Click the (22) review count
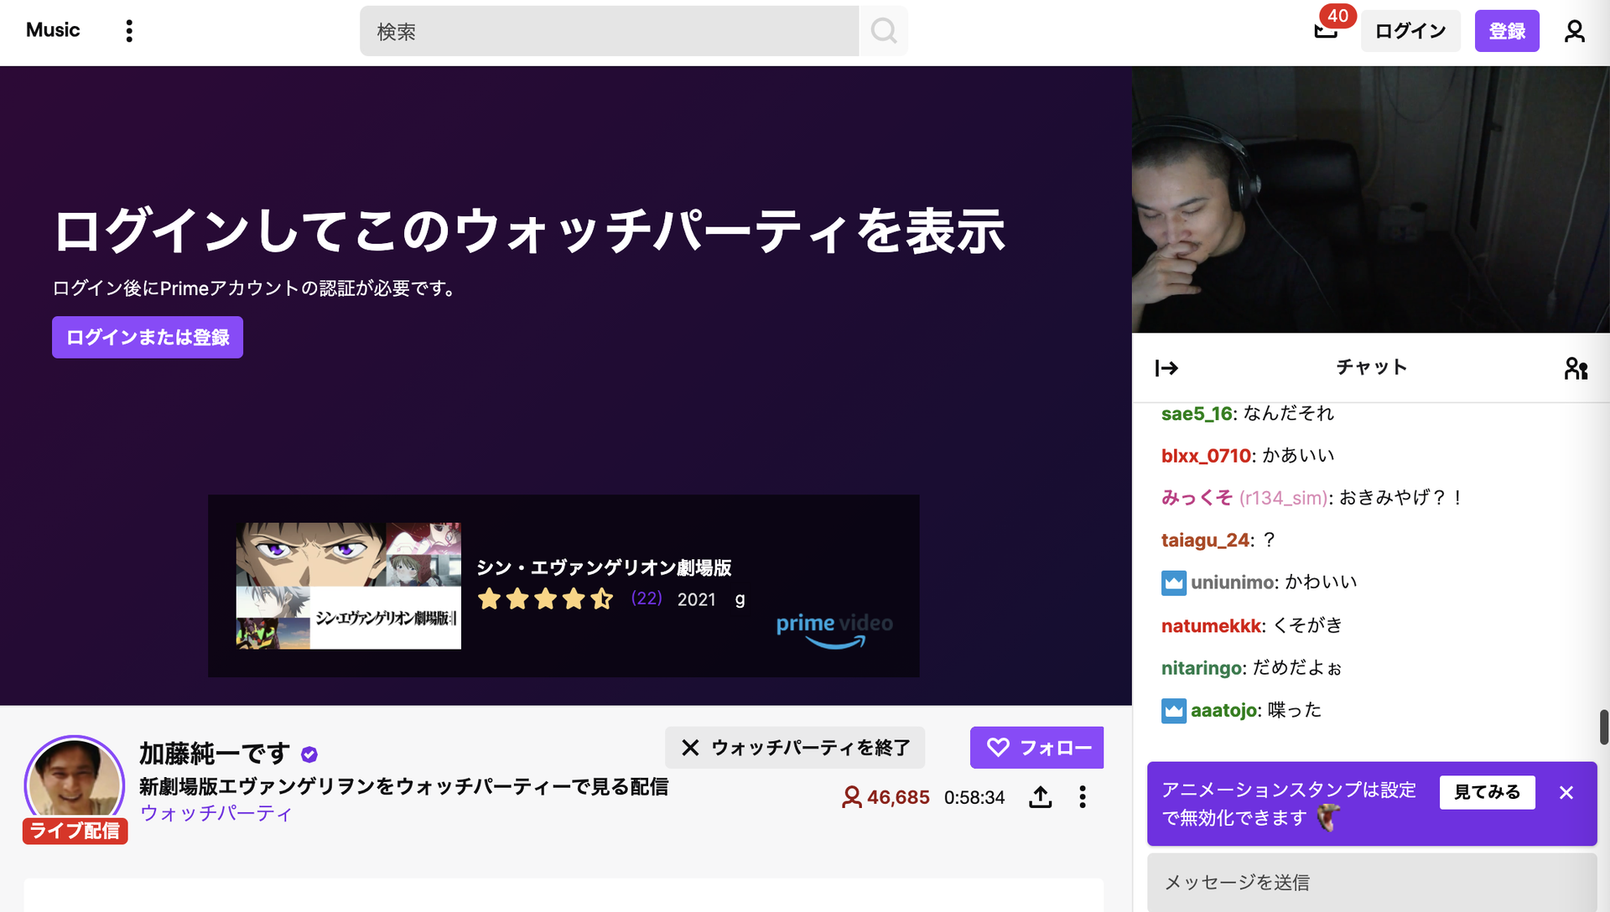Screen dimensions: 1610x912 point(647,598)
